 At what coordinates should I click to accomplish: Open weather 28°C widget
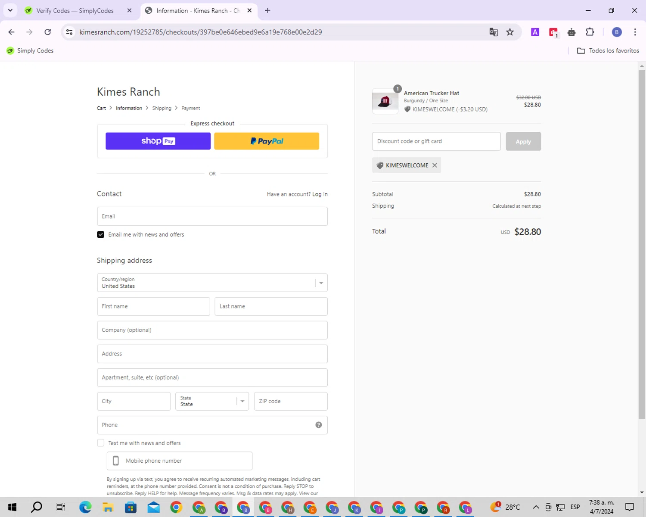(x=505, y=507)
